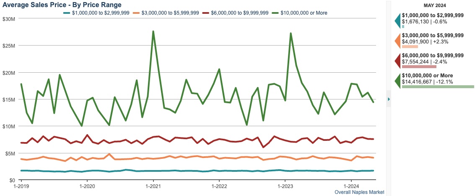Click the green line endpoint at May 2024
This screenshot has height=196, width=475.
point(373,102)
